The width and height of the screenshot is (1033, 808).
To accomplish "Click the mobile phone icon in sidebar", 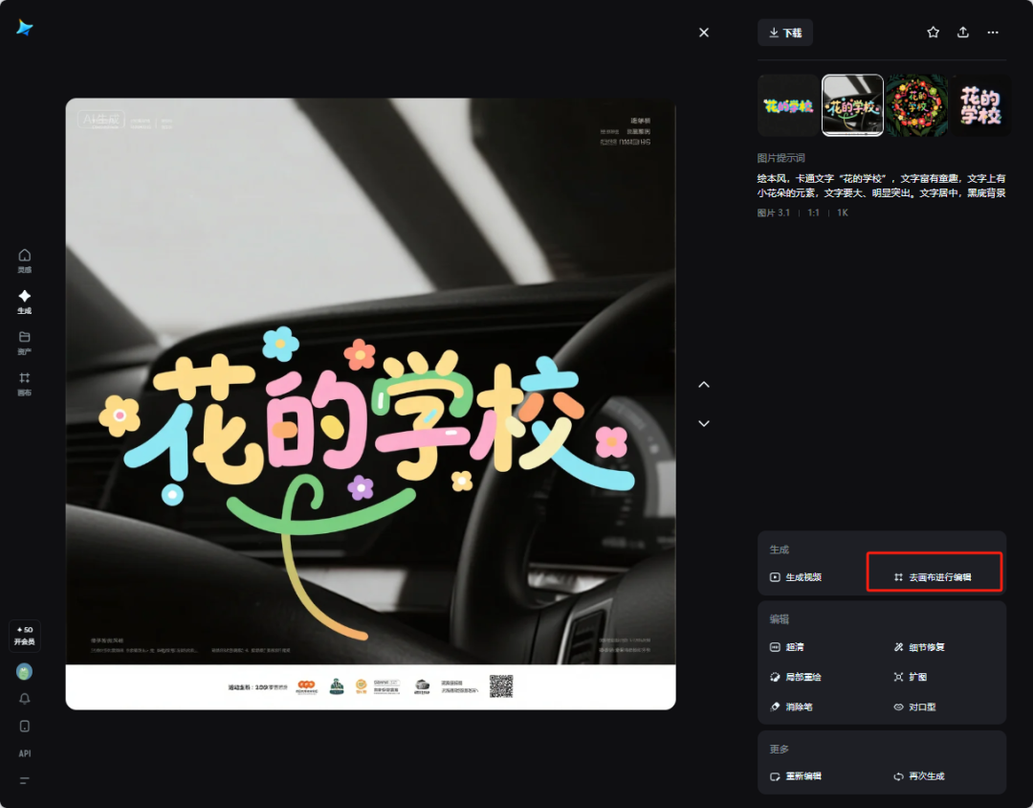I will [x=25, y=726].
